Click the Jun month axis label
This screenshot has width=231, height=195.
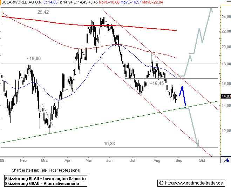pos(109,160)
